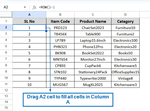Click the select-all corner box

(x=6, y=14)
